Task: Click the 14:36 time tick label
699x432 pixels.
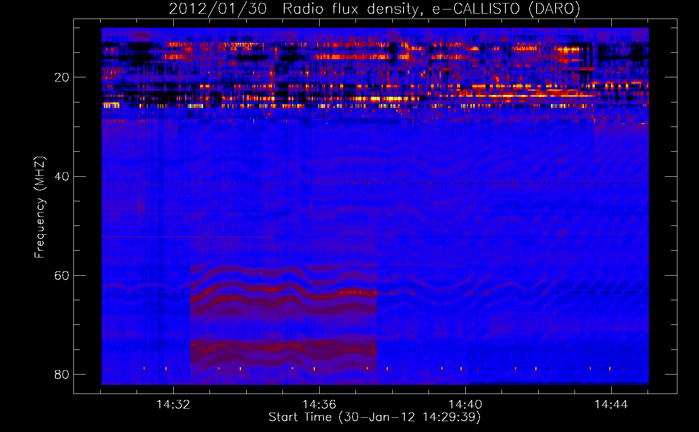Action: tap(319, 405)
